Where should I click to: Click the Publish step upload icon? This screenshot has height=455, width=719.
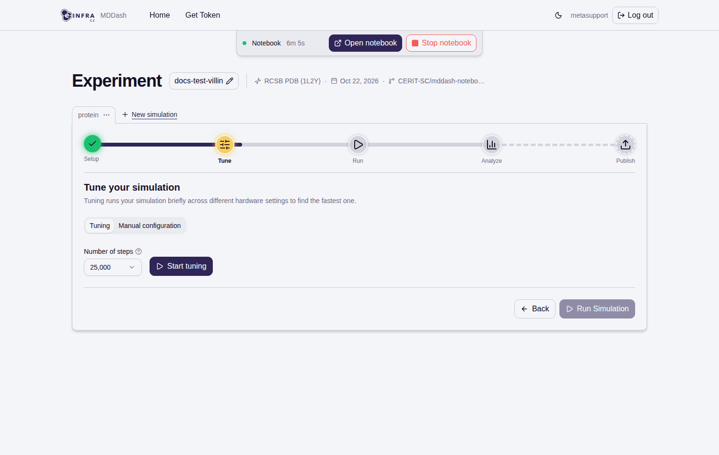pyautogui.click(x=626, y=145)
